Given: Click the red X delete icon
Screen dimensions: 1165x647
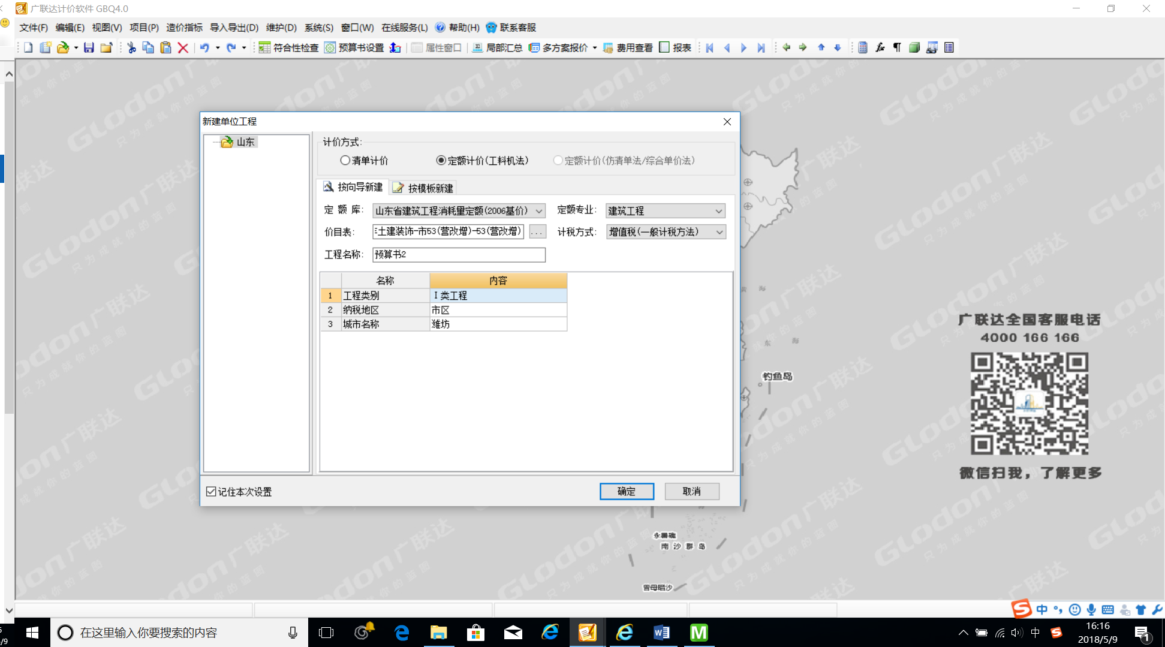Looking at the screenshot, I should pos(183,48).
